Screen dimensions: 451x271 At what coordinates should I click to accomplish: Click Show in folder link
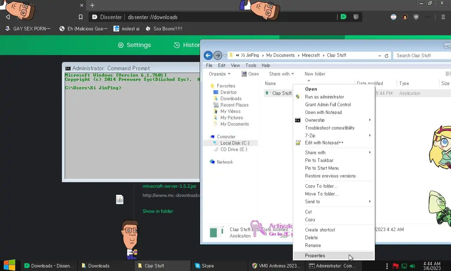point(158,211)
